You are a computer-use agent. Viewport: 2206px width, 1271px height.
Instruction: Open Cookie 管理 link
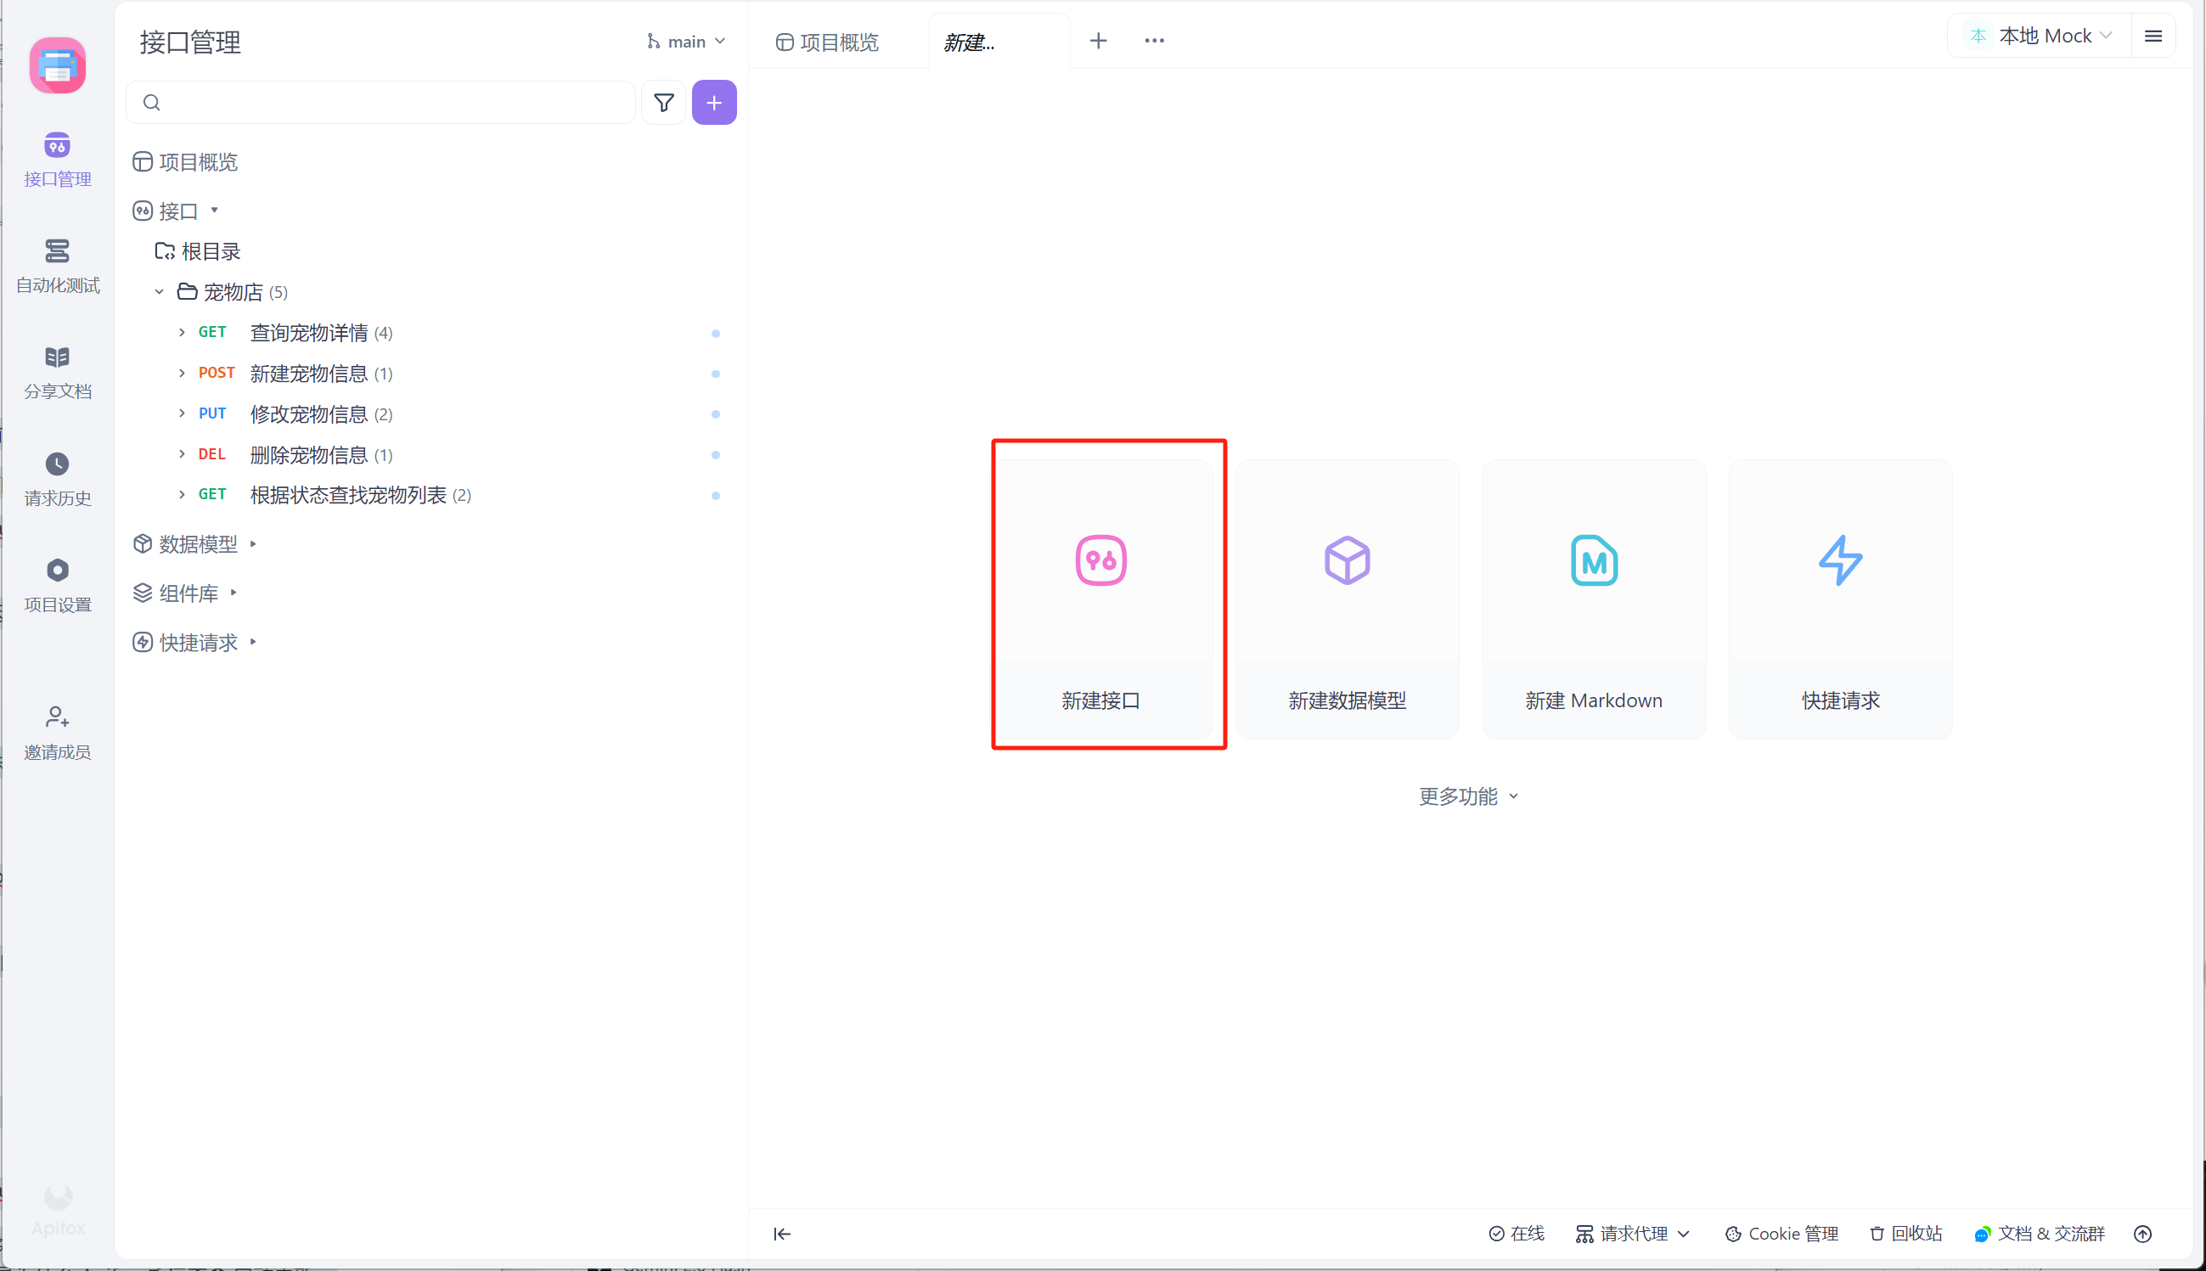[1781, 1234]
